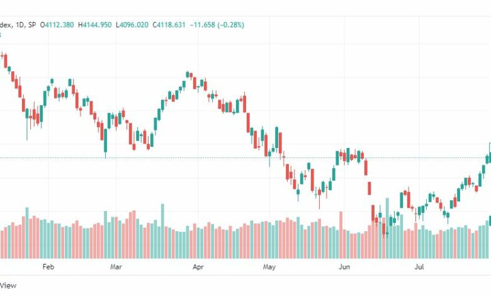
Task: Click the tall red volume bar just before Jun
Action: (x=341, y=235)
